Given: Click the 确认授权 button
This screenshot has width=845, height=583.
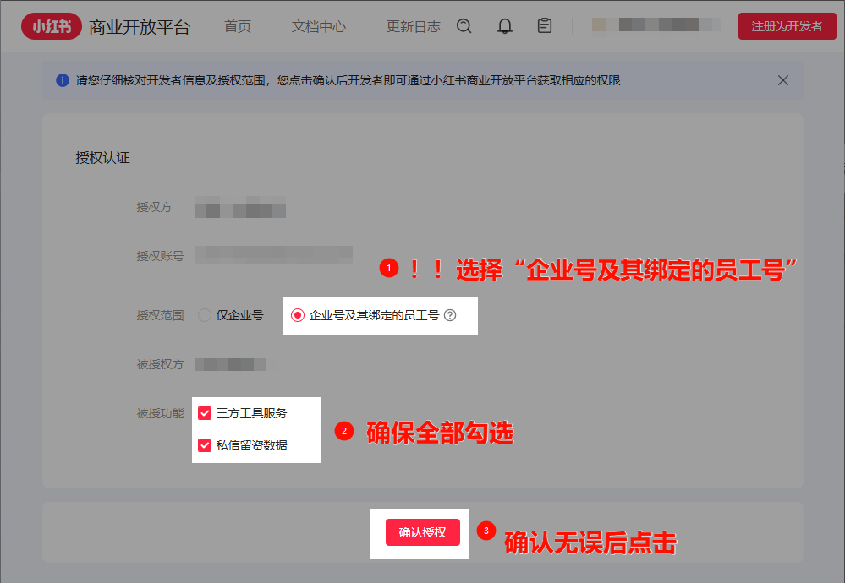Looking at the screenshot, I should (423, 532).
